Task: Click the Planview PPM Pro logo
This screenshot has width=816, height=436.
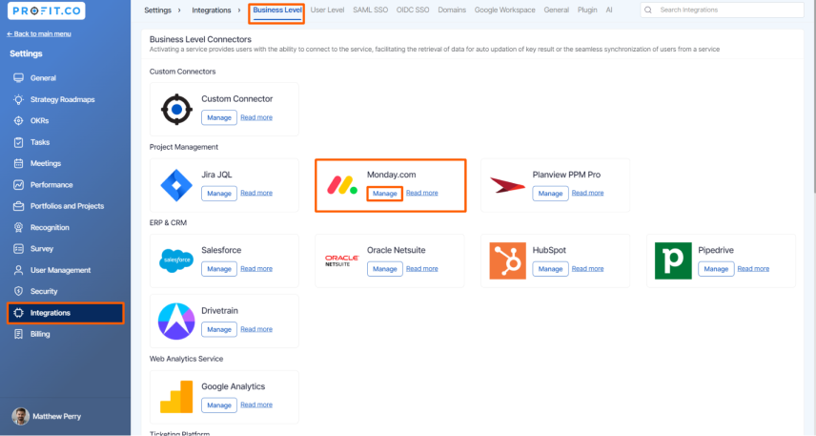Action: point(507,185)
